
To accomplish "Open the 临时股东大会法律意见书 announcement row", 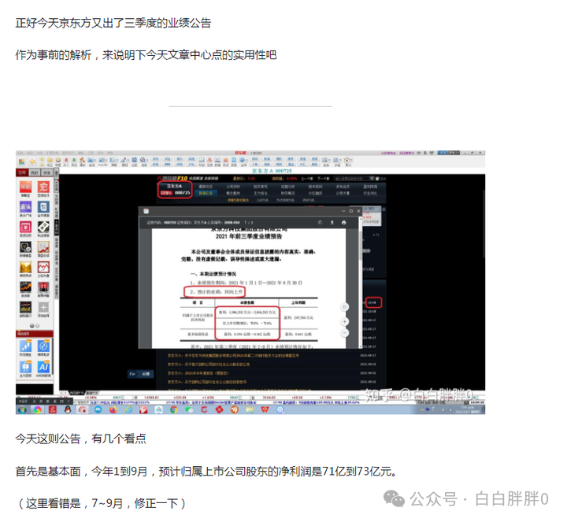I will [x=272, y=355].
